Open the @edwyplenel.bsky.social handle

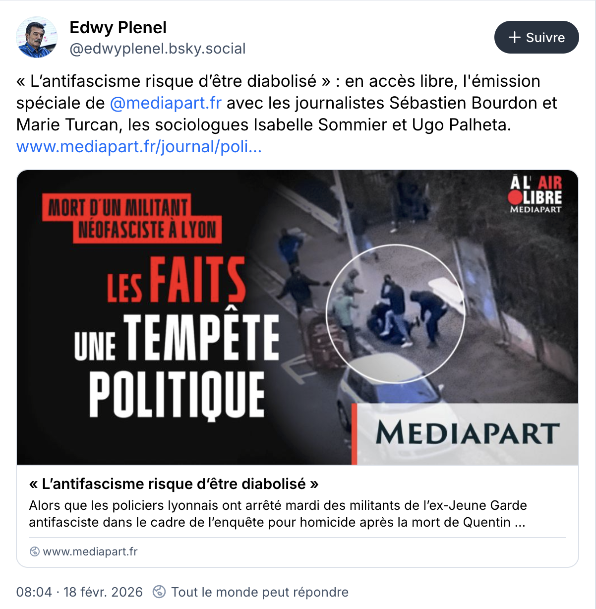(158, 49)
